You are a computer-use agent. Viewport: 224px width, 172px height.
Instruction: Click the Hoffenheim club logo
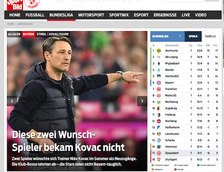pos(159,128)
